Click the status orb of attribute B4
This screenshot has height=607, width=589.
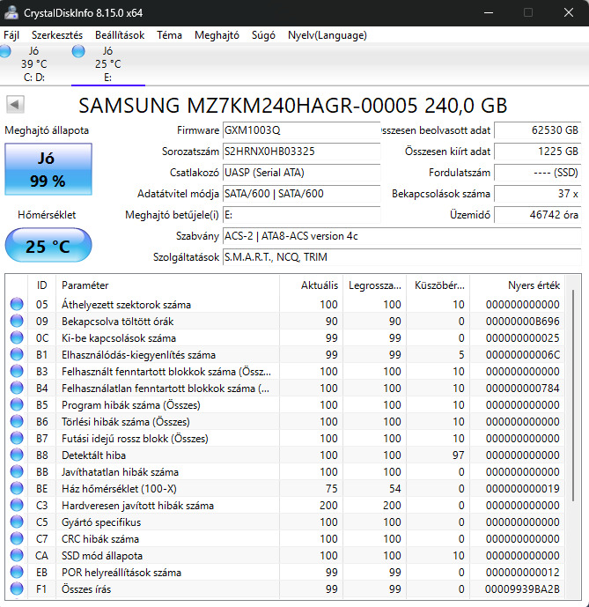(x=17, y=388)
